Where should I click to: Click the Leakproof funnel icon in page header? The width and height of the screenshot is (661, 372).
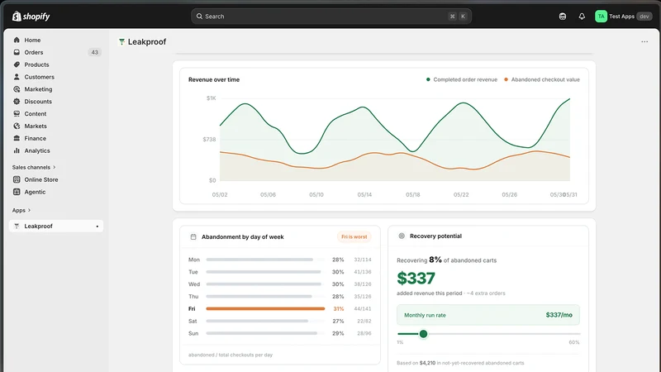tap(121, 42)
